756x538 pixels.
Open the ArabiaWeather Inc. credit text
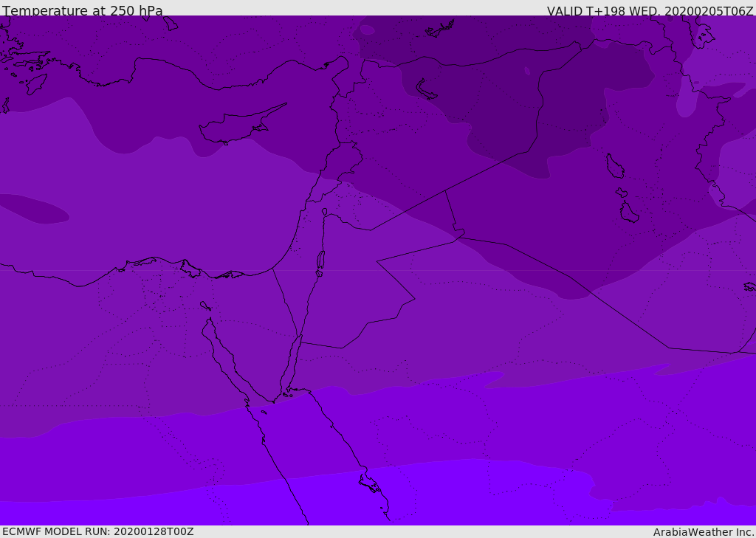coord(704,532)
